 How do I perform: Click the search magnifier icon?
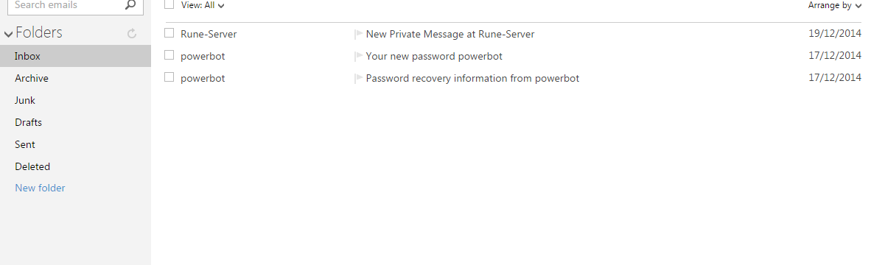(130, 5)
